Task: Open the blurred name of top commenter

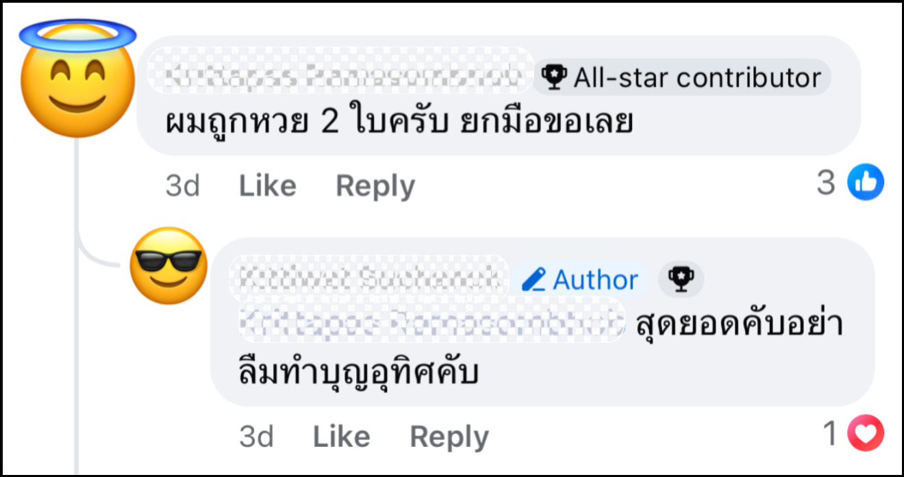Action: point(340,77)
